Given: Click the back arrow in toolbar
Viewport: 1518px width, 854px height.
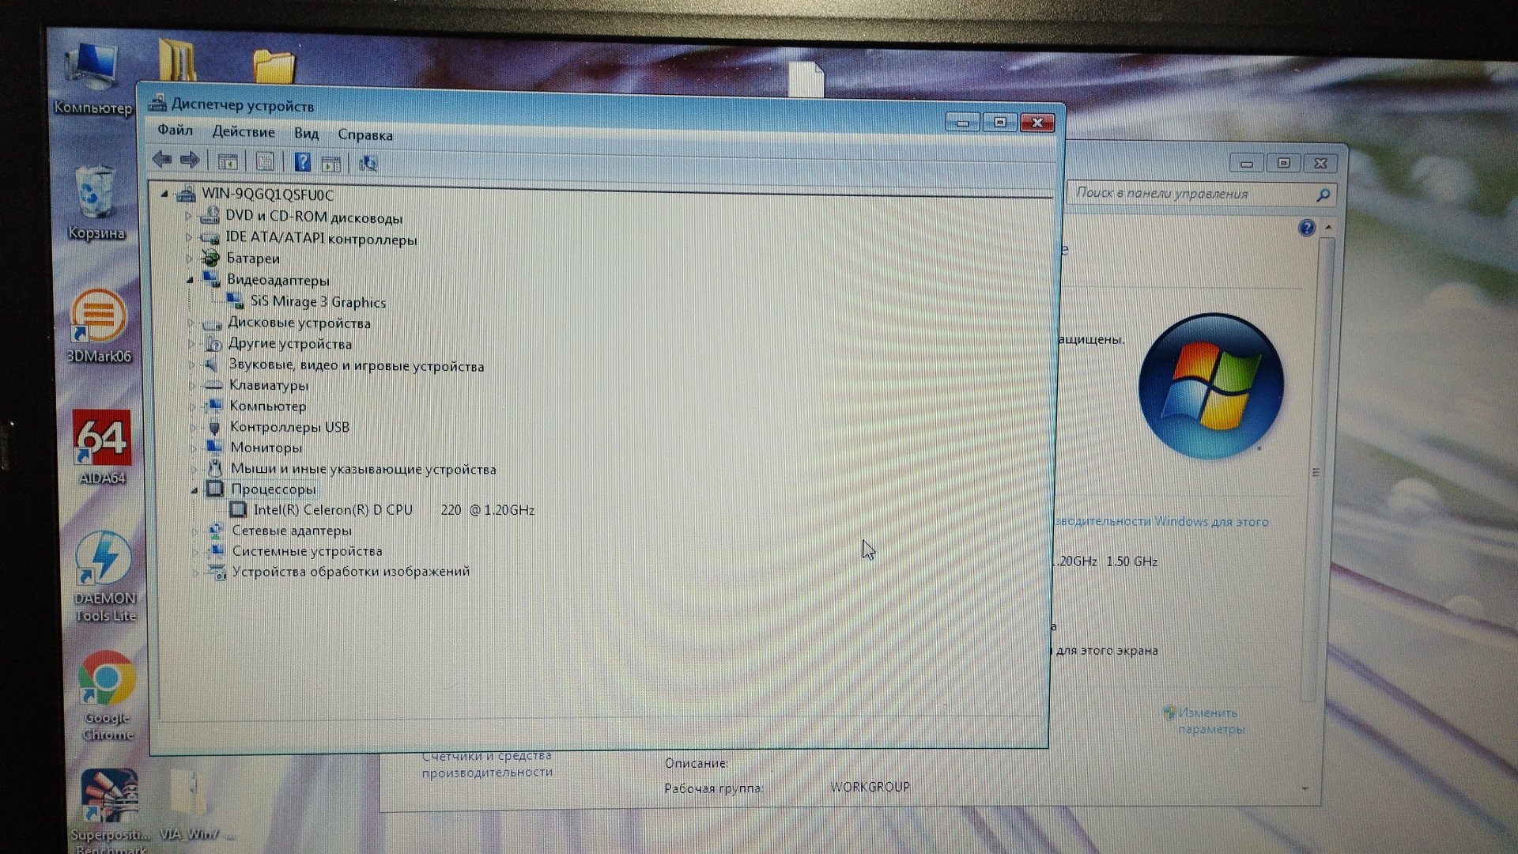Looking at the screenshot, I should (x=162, y=161).
